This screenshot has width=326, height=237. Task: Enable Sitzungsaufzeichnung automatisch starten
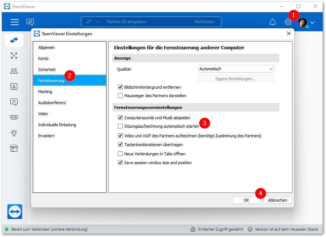[120, 126]
